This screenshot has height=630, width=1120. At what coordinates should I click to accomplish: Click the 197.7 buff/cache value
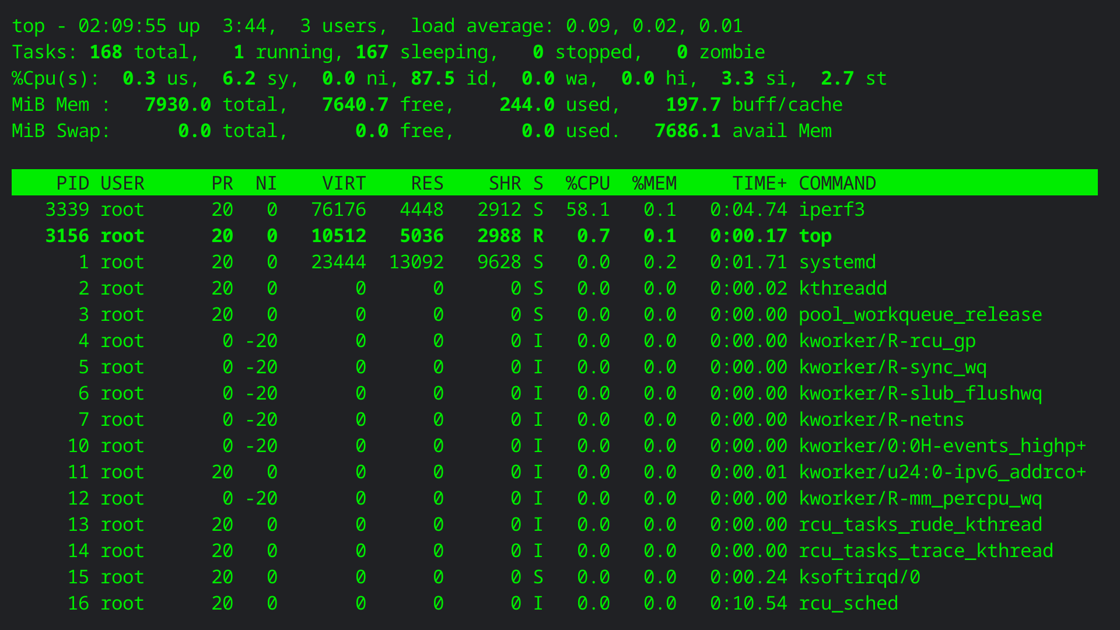coord(694,104)
